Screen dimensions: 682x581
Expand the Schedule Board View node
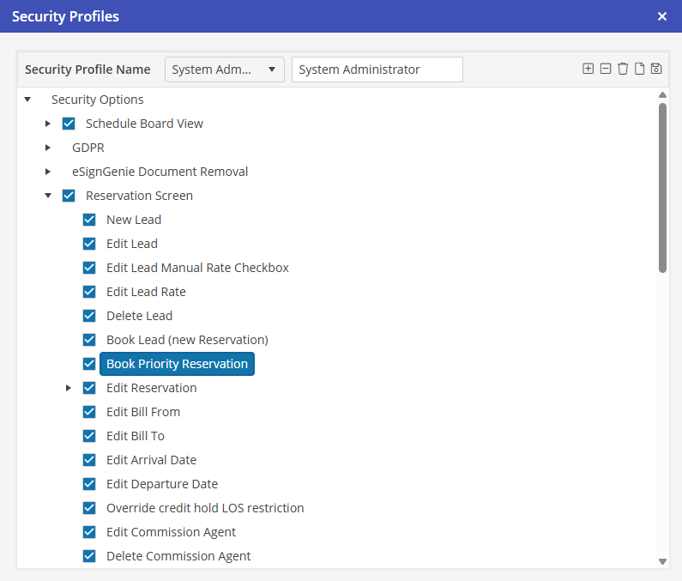pyautogui.click(x=49, y=124)
